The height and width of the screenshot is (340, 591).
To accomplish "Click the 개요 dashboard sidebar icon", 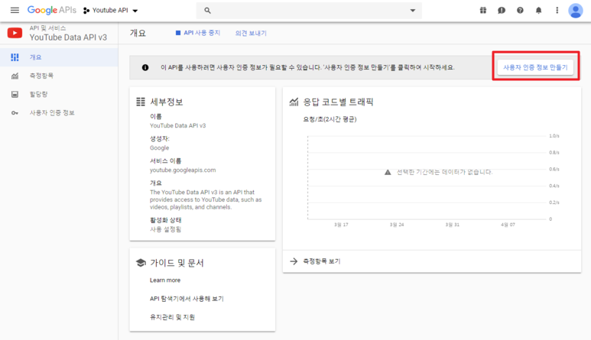I will 15,57.
